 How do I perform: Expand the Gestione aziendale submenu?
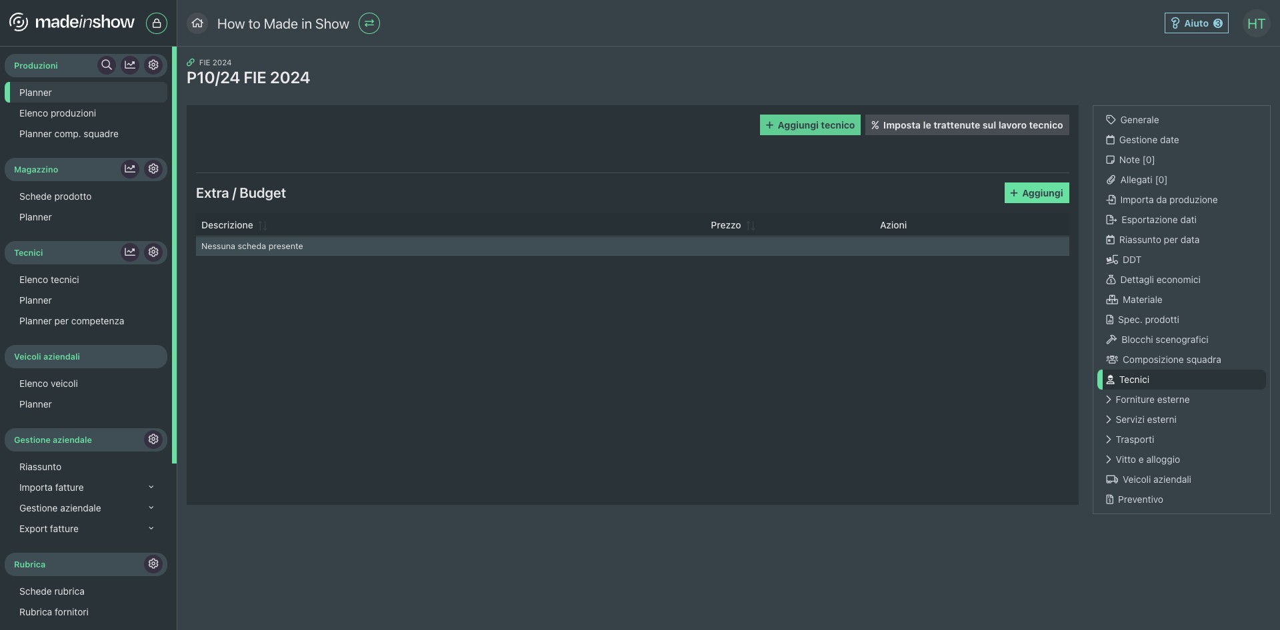tap(151, 508)
